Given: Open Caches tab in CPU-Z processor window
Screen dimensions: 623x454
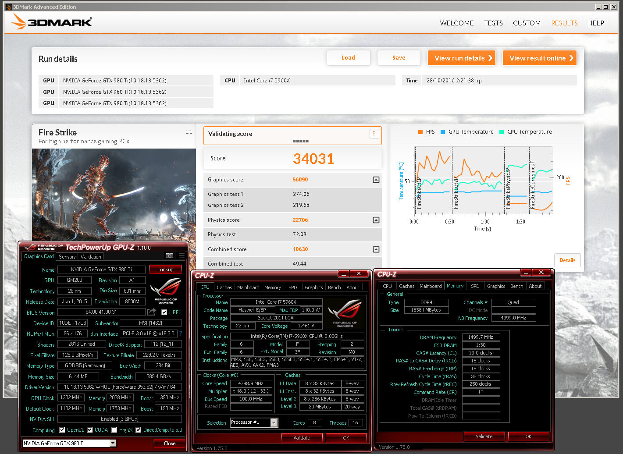Looking at the screenshot, I should [x=224, y=287].
